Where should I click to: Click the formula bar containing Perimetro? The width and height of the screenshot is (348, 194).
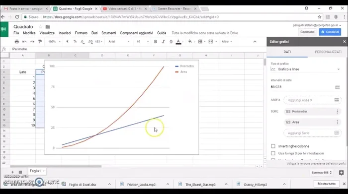tap(138, 49)
